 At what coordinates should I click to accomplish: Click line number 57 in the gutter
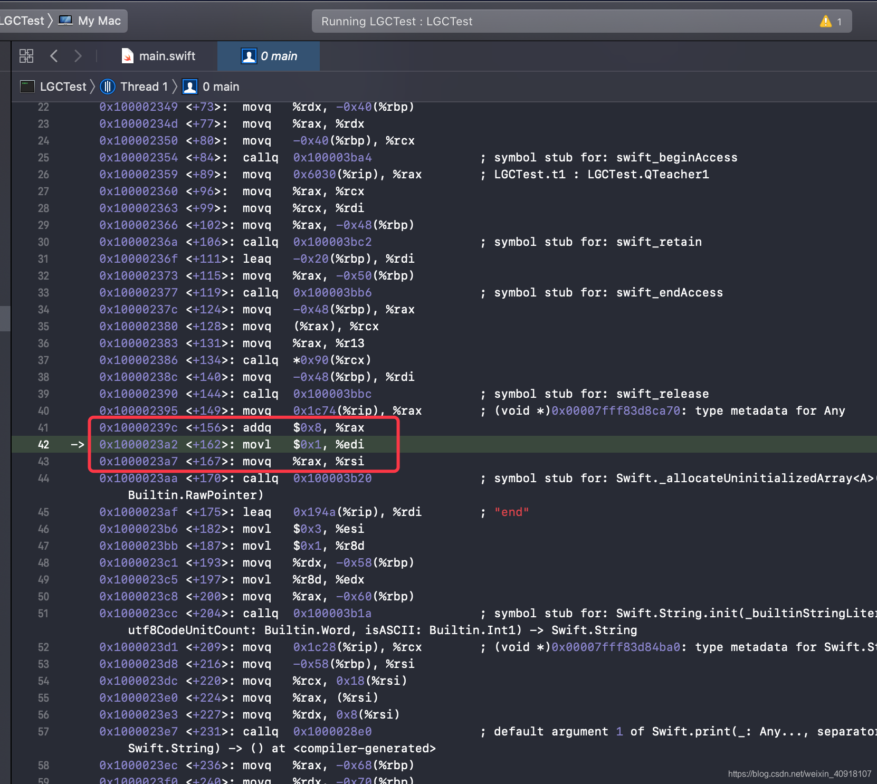pyautogui.click(x=43, y=732)
